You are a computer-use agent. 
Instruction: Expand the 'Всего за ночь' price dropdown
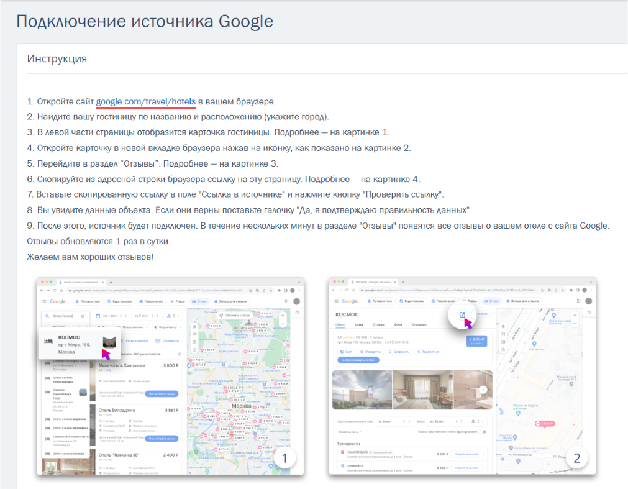tap(350, 432)
